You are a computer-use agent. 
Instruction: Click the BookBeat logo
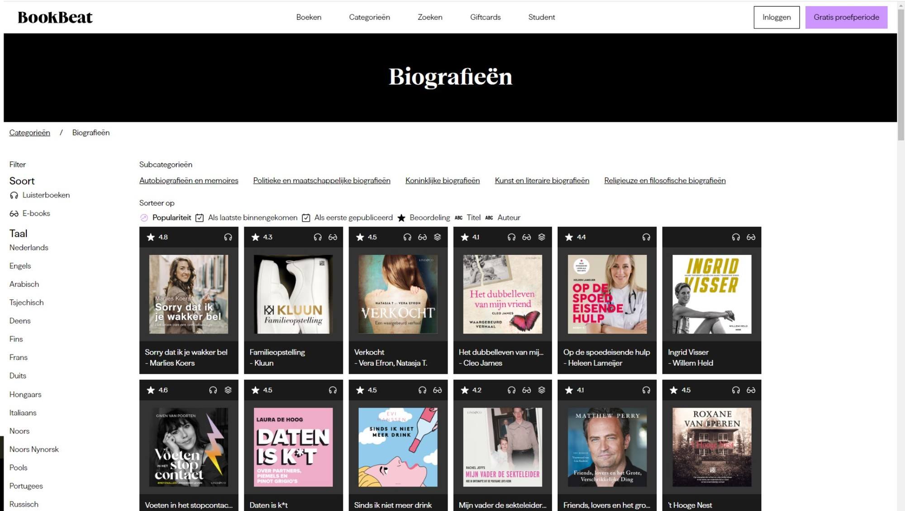(x=55, y=17)
